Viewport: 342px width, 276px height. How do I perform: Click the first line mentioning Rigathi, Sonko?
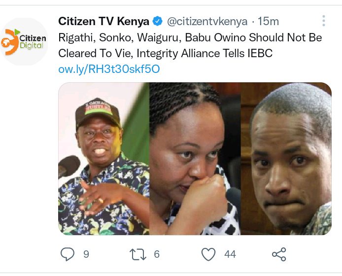(x=190, y=37)
